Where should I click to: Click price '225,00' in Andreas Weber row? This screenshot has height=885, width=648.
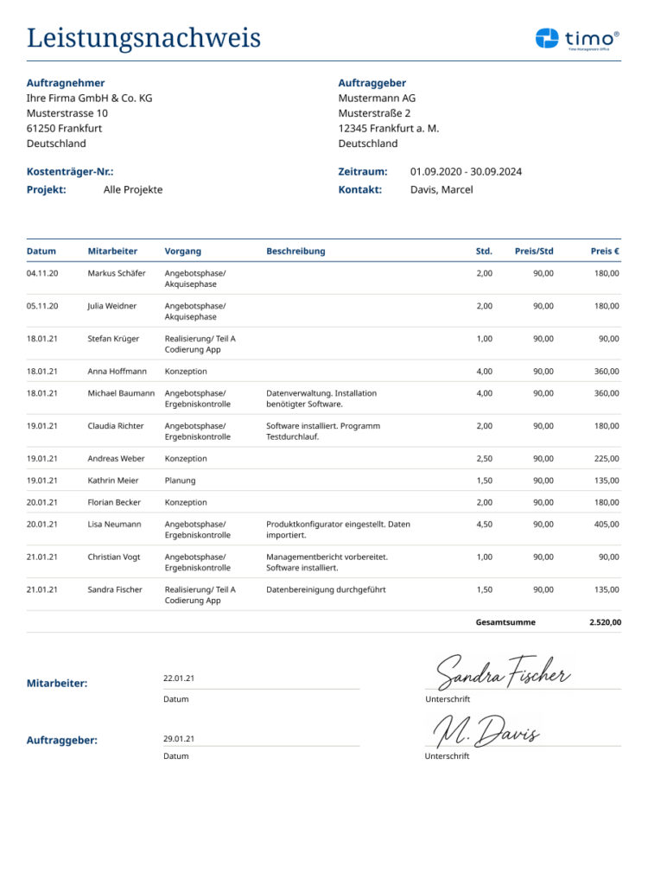[607, 459]
